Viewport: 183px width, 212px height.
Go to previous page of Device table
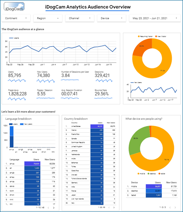pyautogui.click(x=170, y=207)
